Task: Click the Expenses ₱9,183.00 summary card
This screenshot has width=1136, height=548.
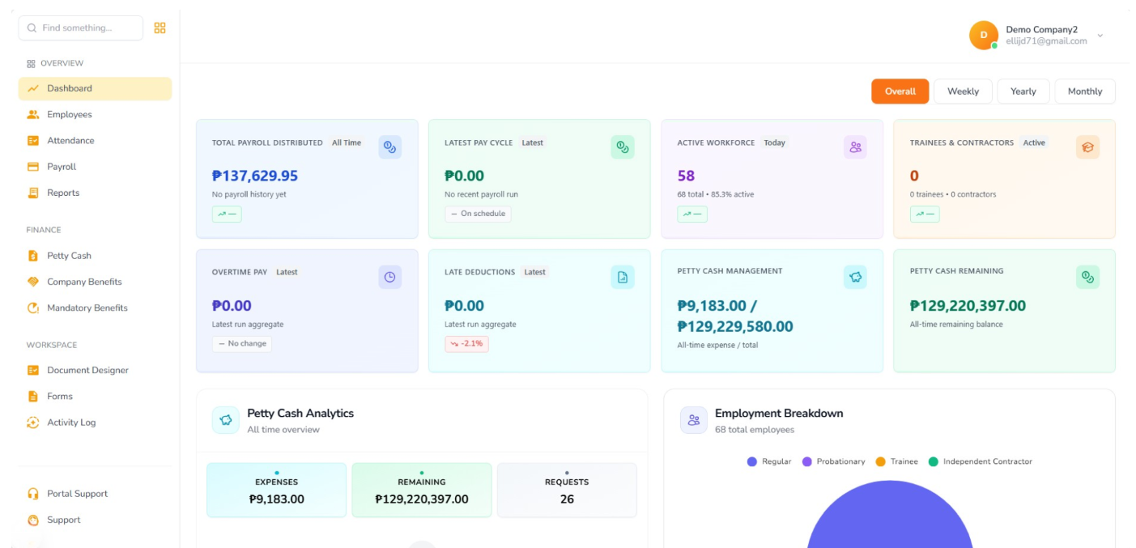Action: tap(276, 491)
